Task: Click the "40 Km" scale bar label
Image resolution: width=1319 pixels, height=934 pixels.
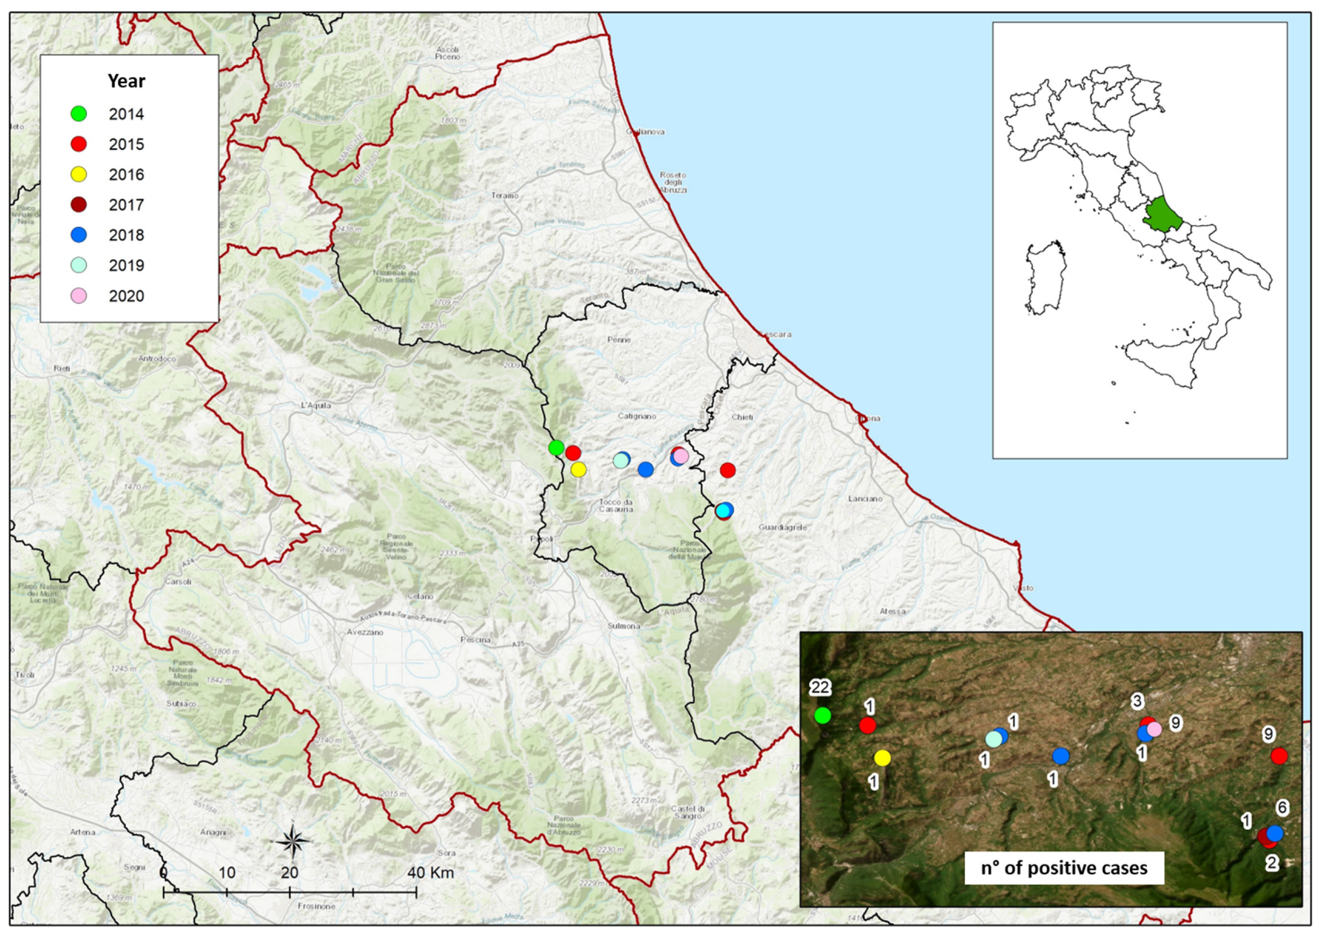Action: coord(430,872)
